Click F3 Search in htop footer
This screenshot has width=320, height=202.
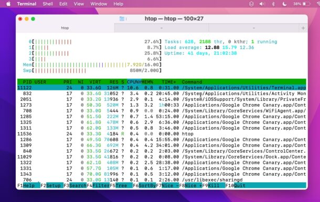point(75,185)
